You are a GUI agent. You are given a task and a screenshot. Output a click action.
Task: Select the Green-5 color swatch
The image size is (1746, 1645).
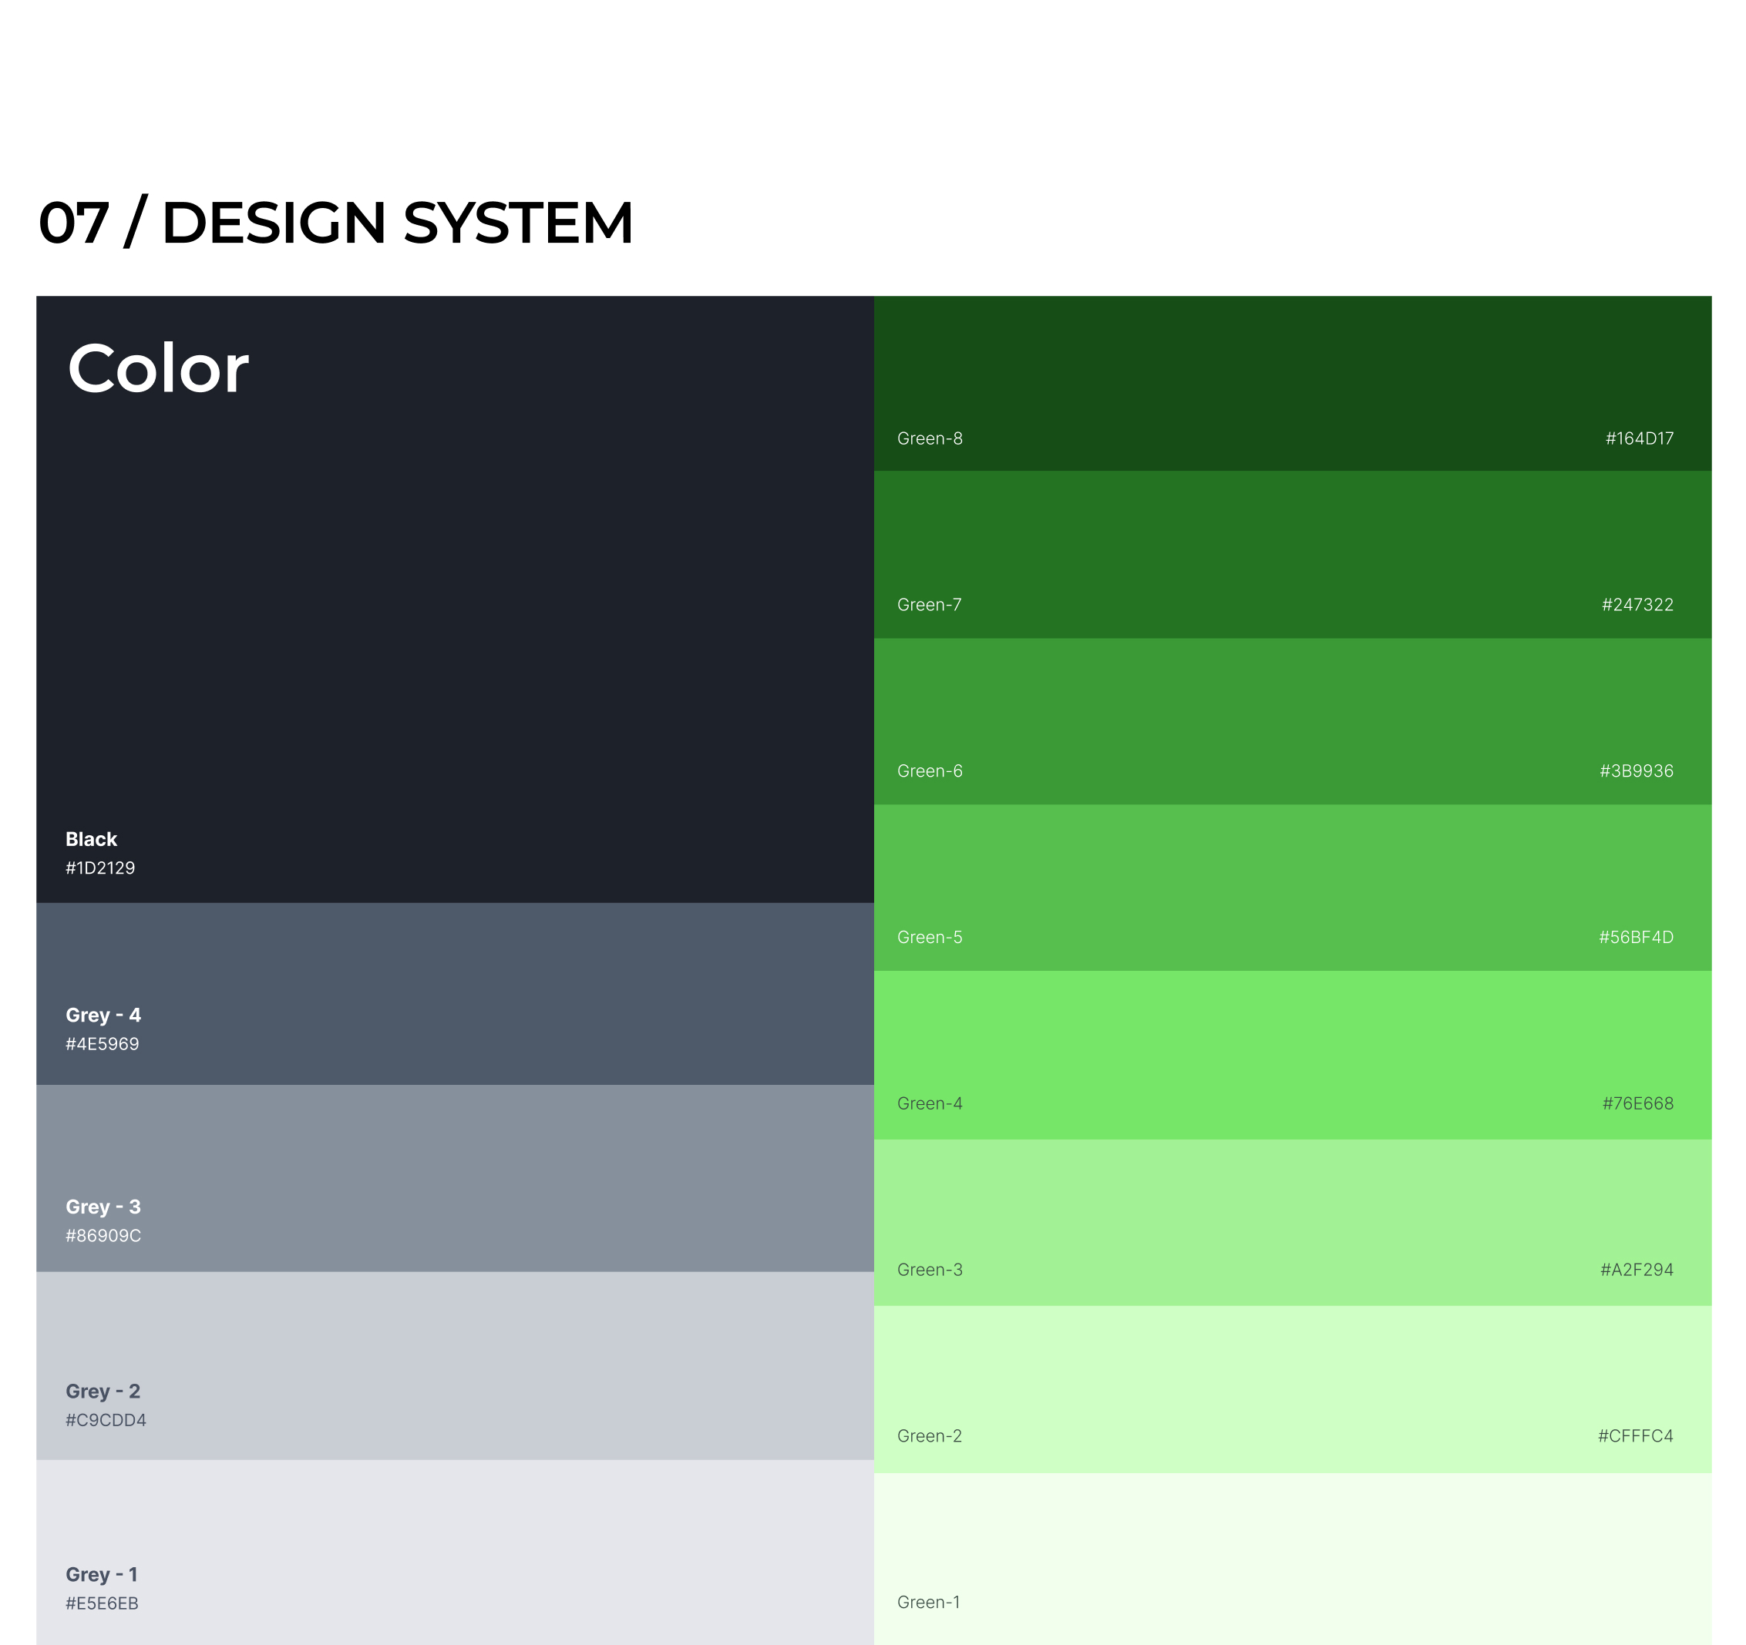(x=1293, y=888)
